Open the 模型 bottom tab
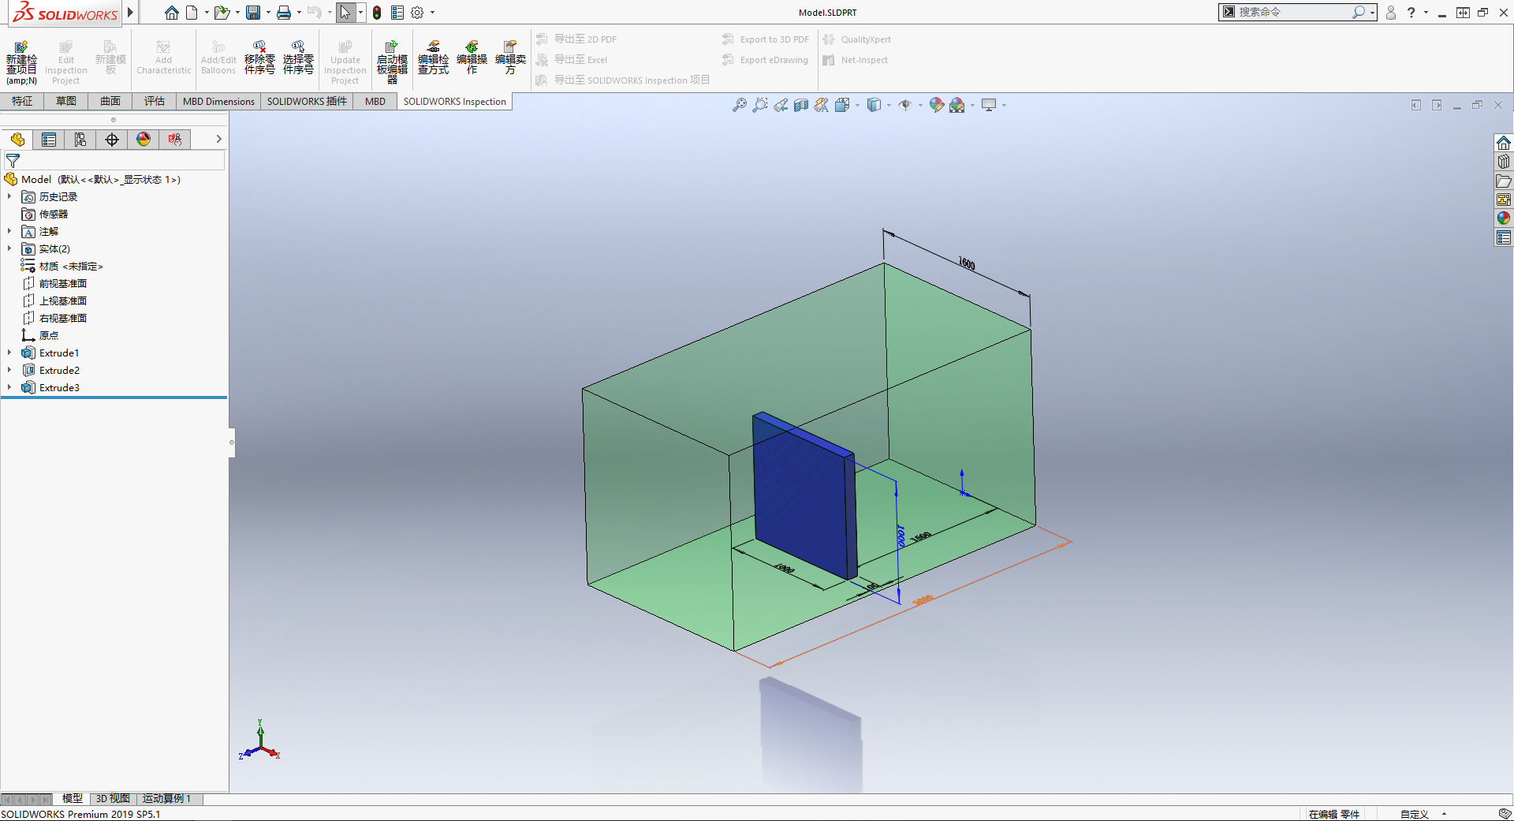The width and height of the screenshot is (1514, 821). point(72,799)
